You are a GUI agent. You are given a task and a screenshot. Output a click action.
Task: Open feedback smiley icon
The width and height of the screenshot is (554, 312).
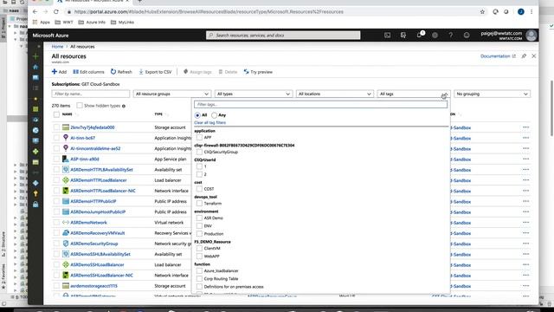(467, 36)
